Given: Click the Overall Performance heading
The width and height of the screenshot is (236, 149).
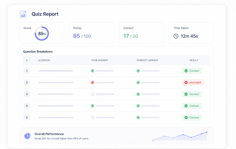Looking at the screenshot, I should click(x=49, y=134).
